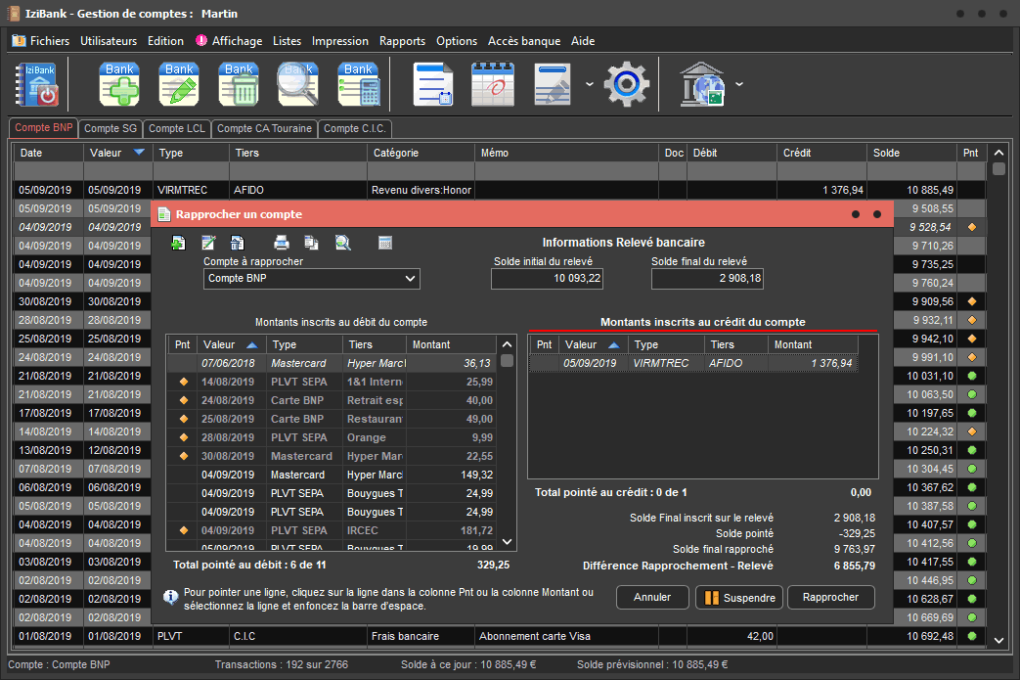Viewport: 1020px width, 680px height.
Task: Click the Solde final du relevé field
Action: [708, 279]
